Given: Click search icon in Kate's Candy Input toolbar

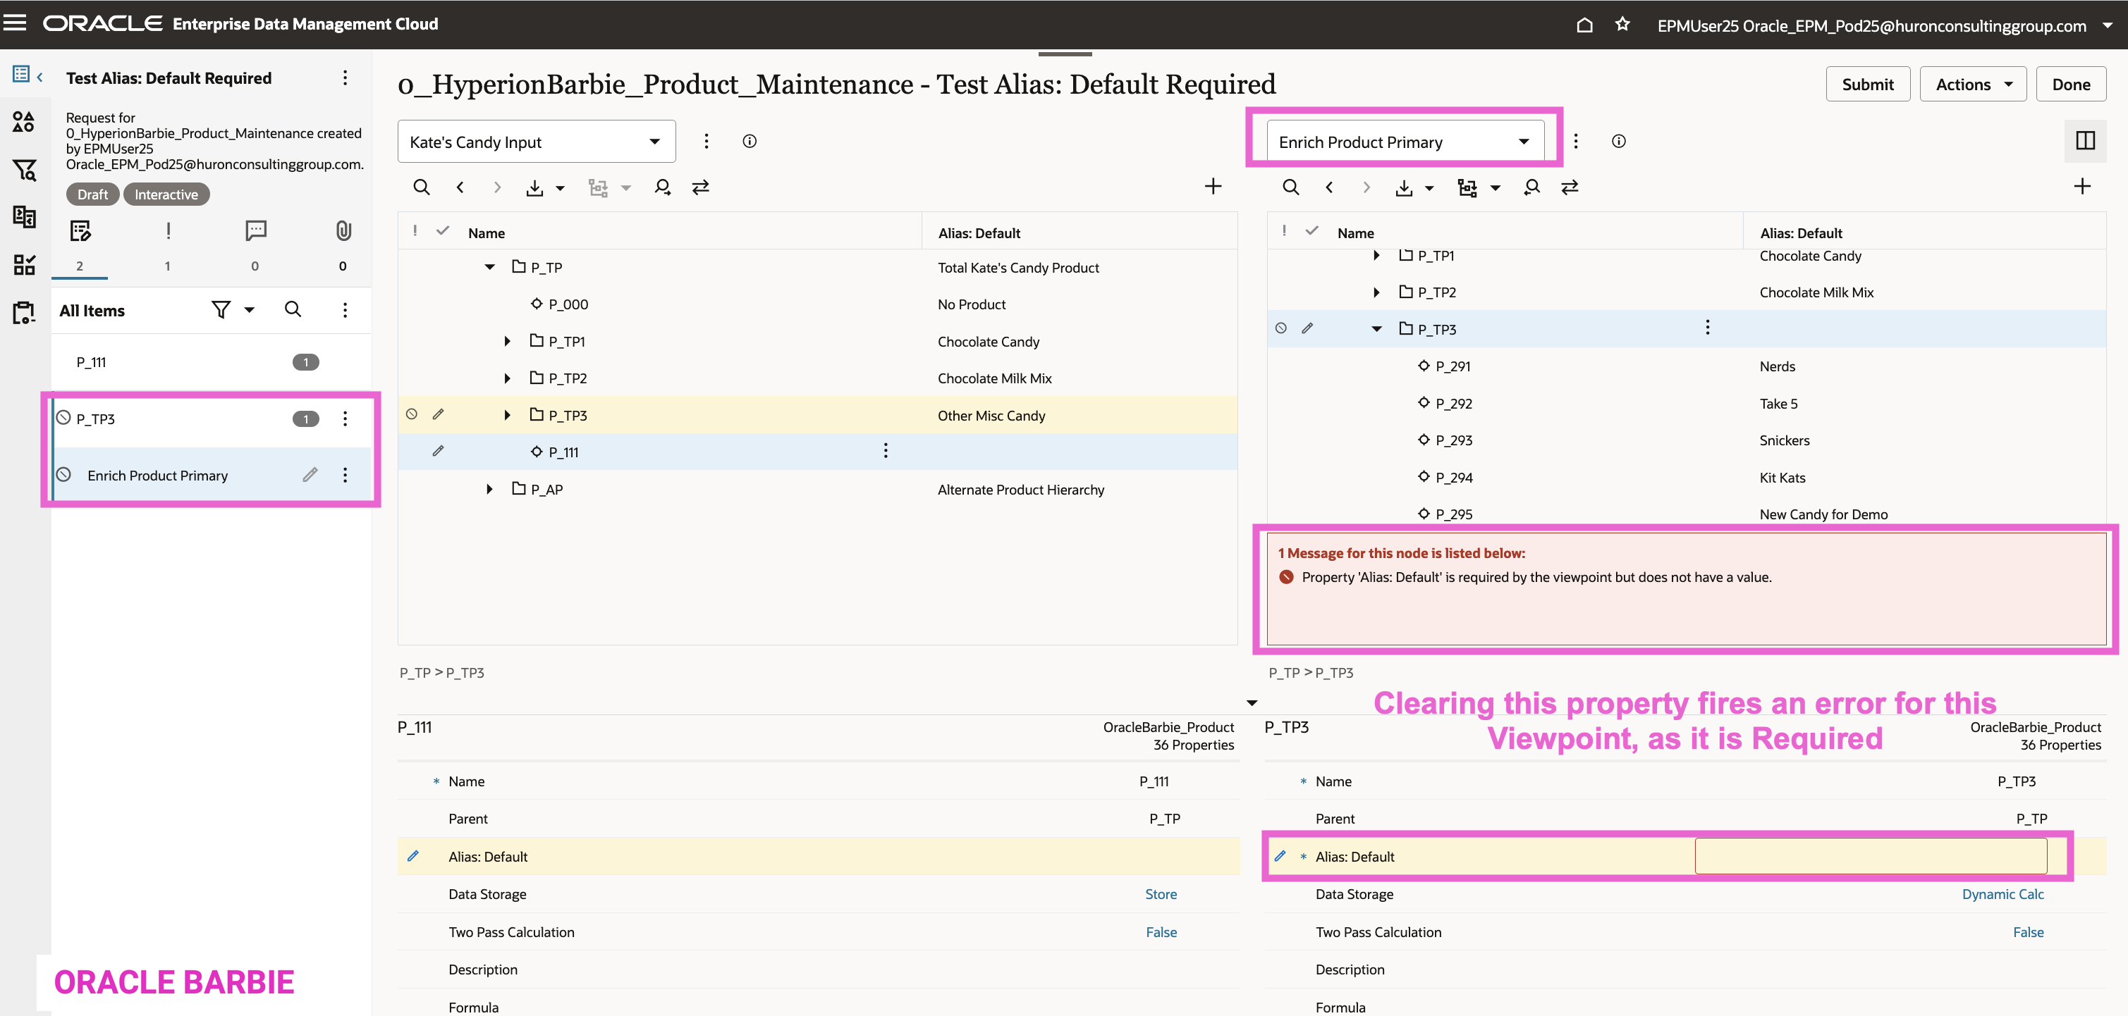Looking at the screenshot, I should pyautogui.click(x=422, y=187).
